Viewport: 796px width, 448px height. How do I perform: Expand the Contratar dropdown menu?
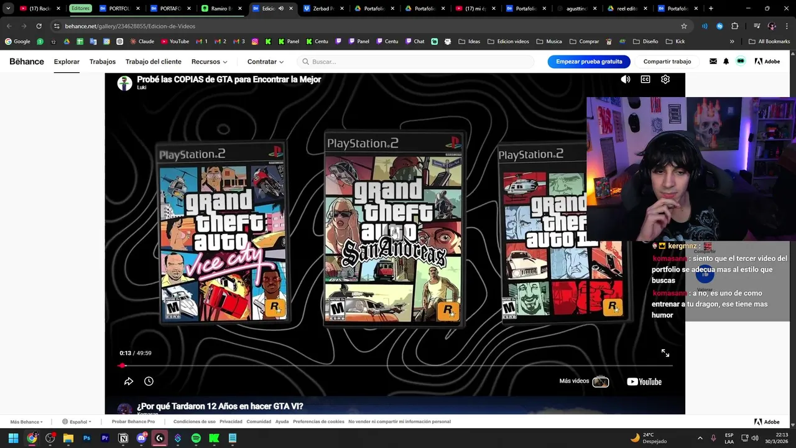(x=266, y=62)
